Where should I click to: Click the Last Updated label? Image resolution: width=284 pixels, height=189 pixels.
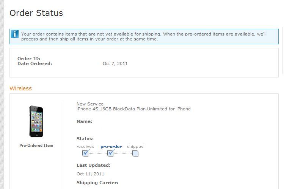pyautogui.click(x=93, y=165)
